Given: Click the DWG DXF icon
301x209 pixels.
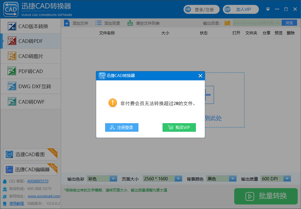Looking at the screenshot, I should [x=12, y=86].
